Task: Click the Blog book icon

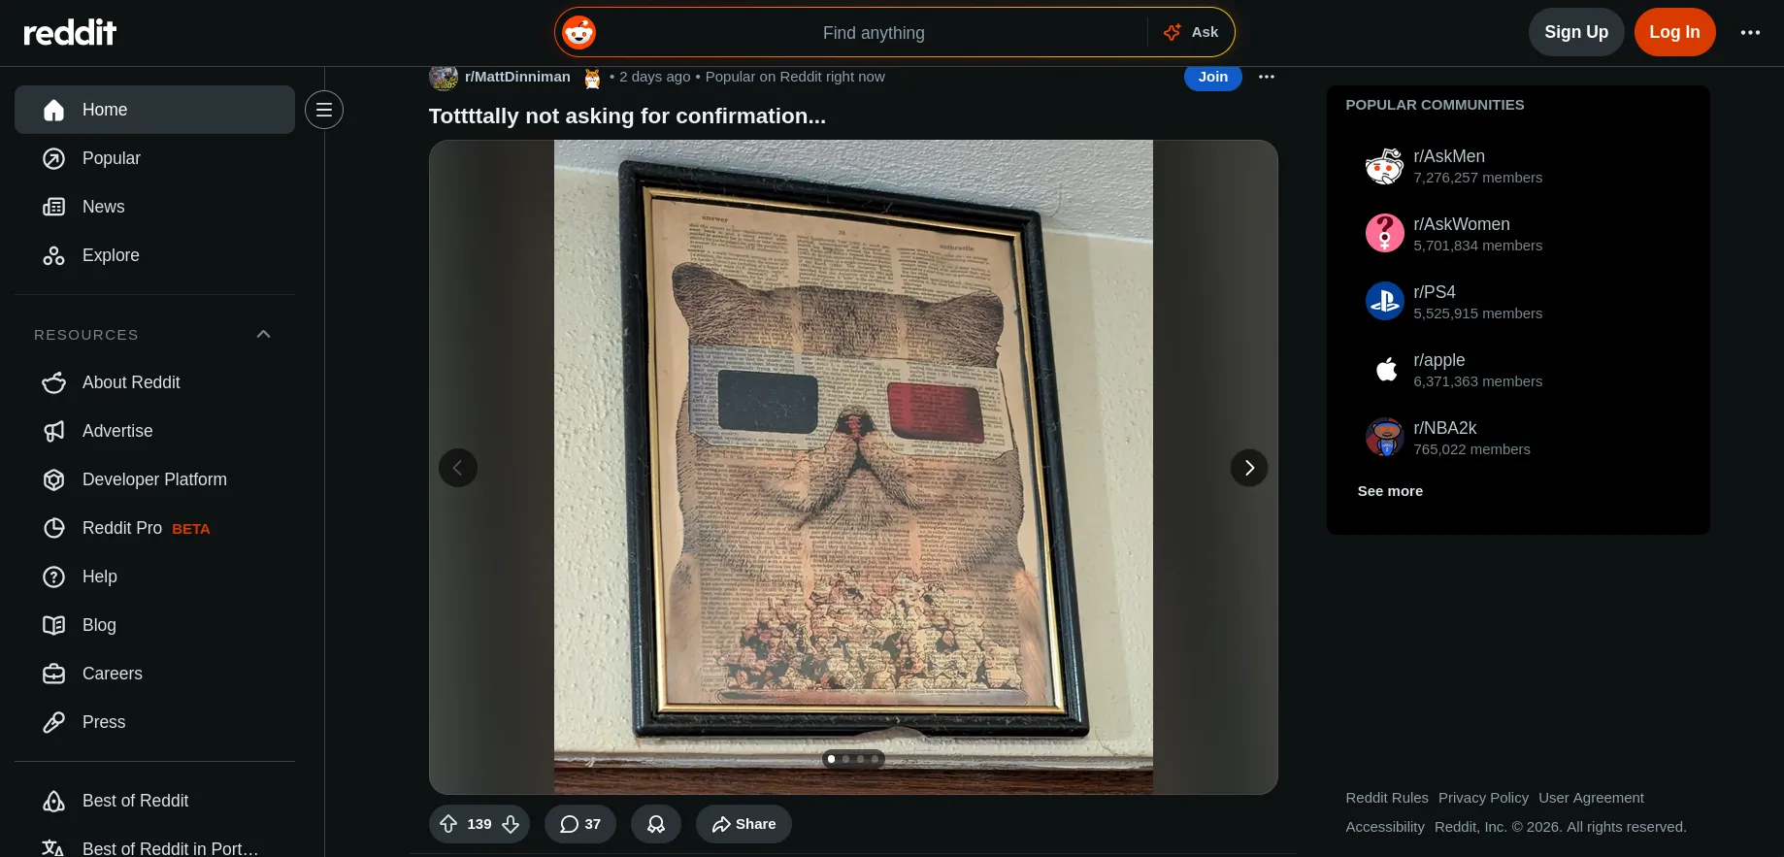Action: 54,625
